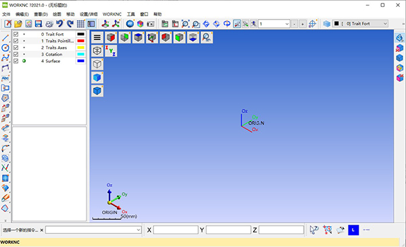This screenshot has height=247, width=406.
Task: Expand the numeric value dropdown showing 1
Action: [287, 24]
